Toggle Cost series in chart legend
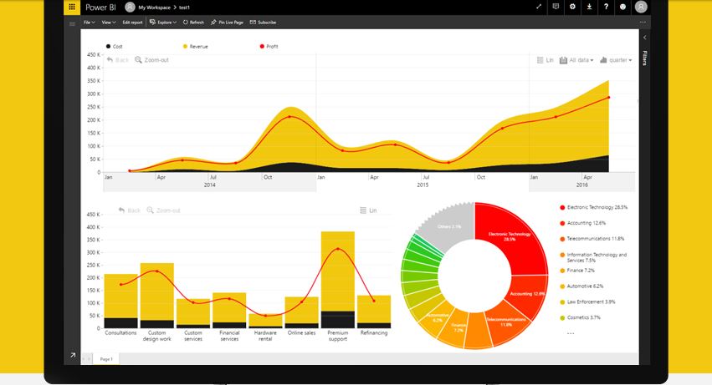Image resolution: width=712 pixels, height=385 pixels. (114, 46)
